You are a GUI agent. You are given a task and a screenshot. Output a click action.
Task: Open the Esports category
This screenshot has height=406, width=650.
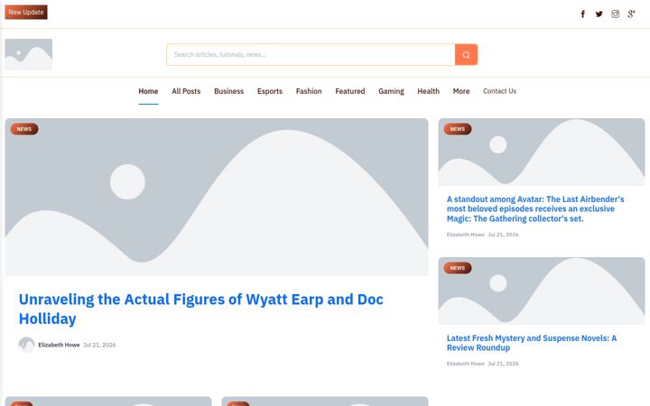(270, 91)
